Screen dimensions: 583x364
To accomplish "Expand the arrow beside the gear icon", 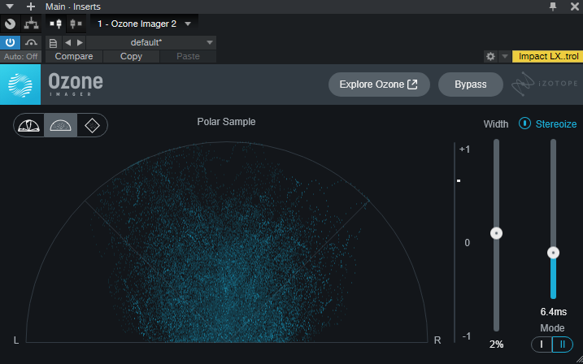I will click(x=504, y=56).
